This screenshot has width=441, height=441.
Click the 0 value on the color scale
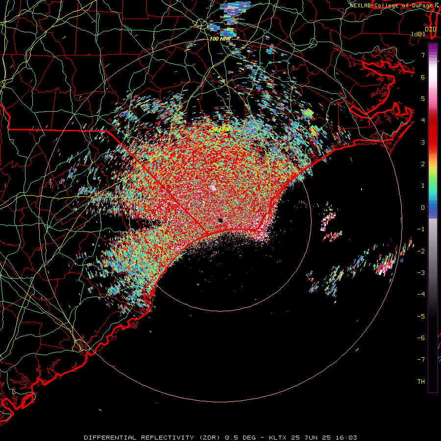click(423, 208)
